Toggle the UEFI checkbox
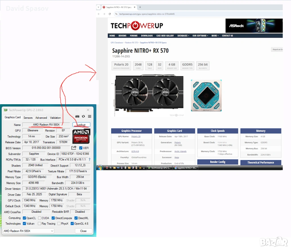 81,148
